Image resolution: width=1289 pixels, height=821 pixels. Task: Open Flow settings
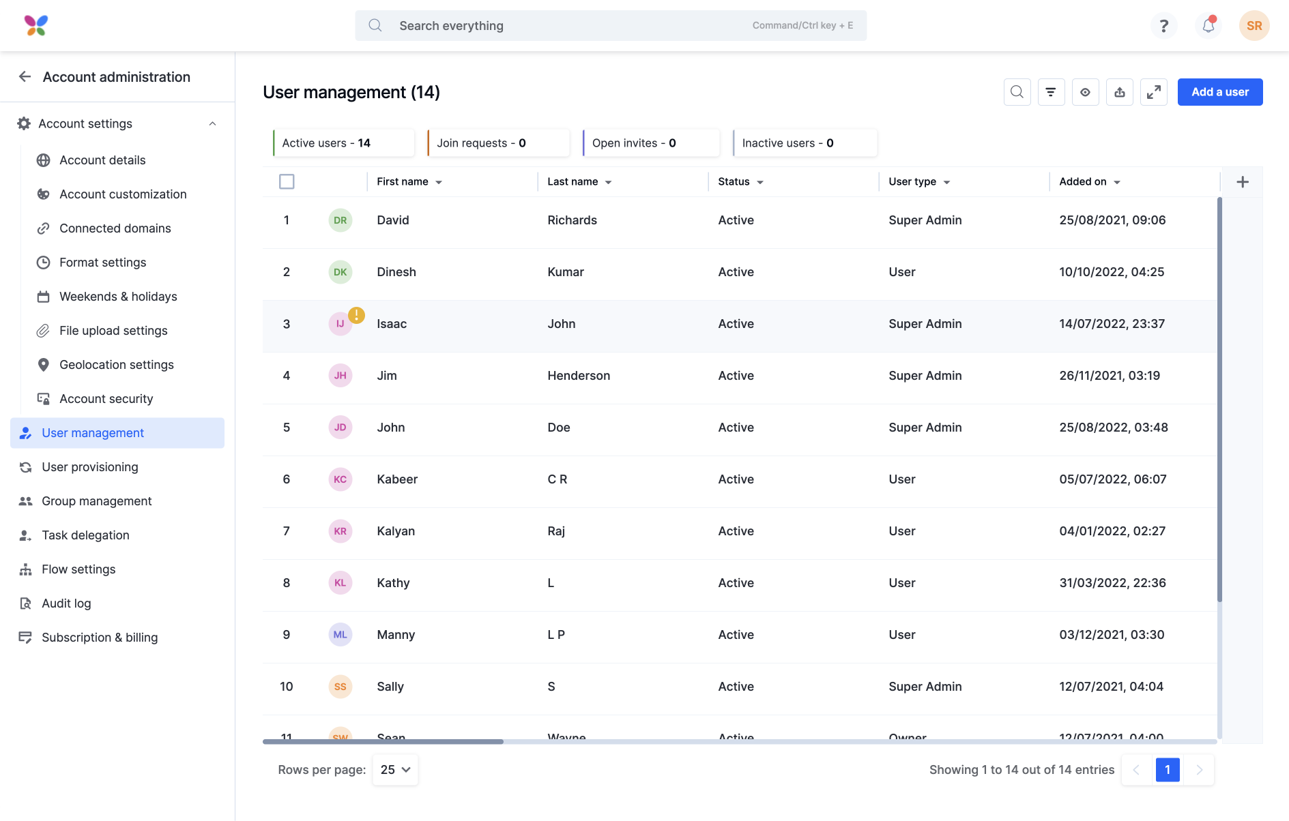pos(78,569)
